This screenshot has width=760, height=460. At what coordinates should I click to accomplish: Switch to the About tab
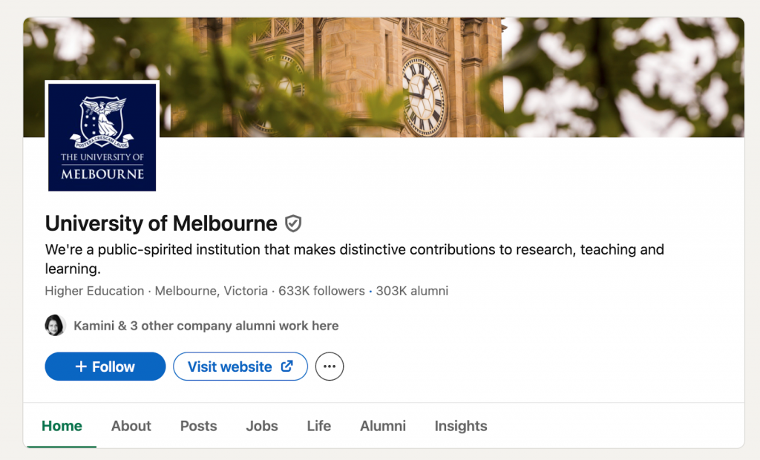click(131, 426)
